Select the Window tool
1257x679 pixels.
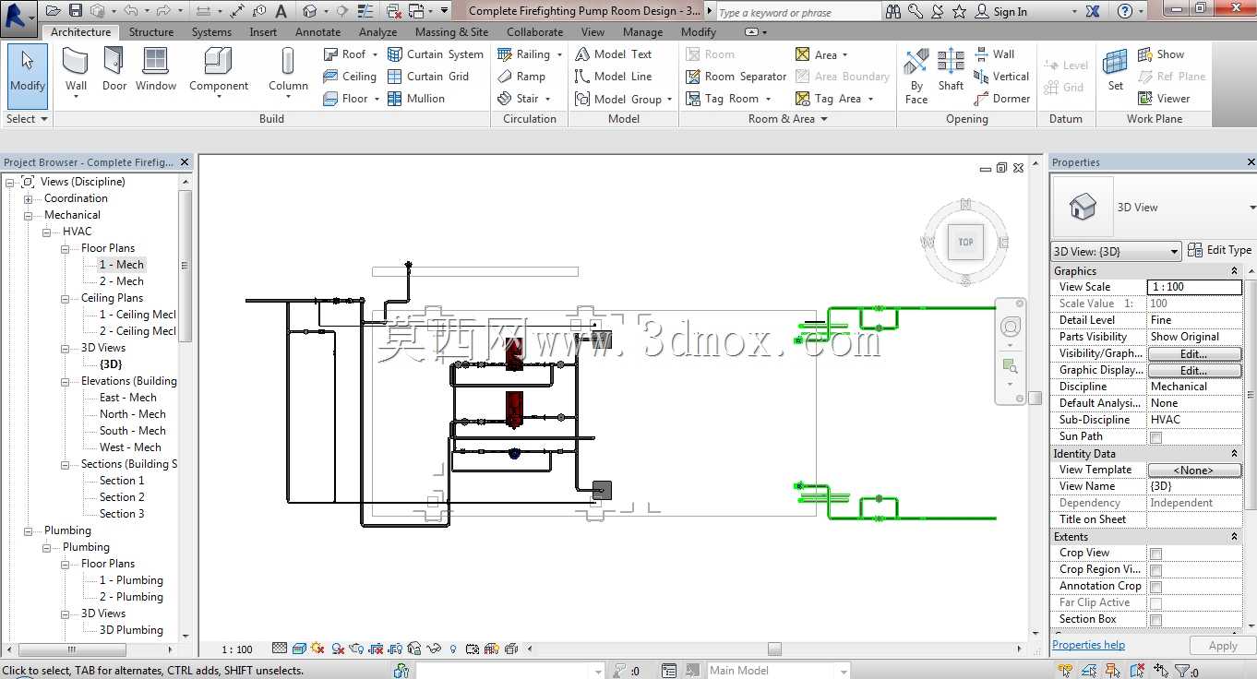coord(156,70)
